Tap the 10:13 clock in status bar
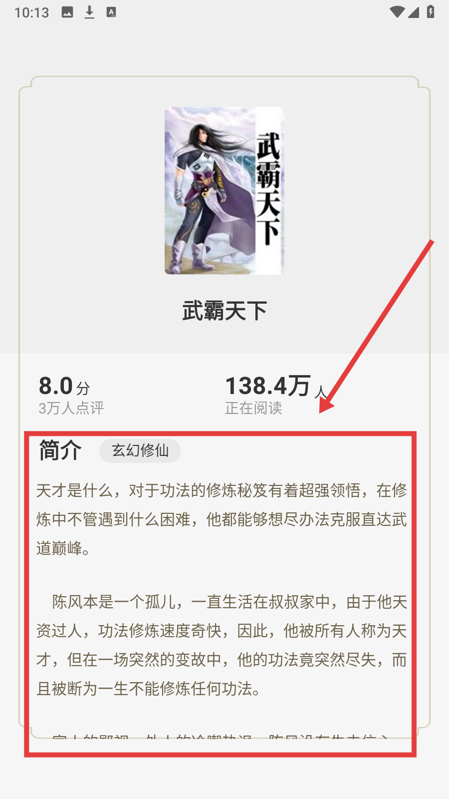 point(32,12)
